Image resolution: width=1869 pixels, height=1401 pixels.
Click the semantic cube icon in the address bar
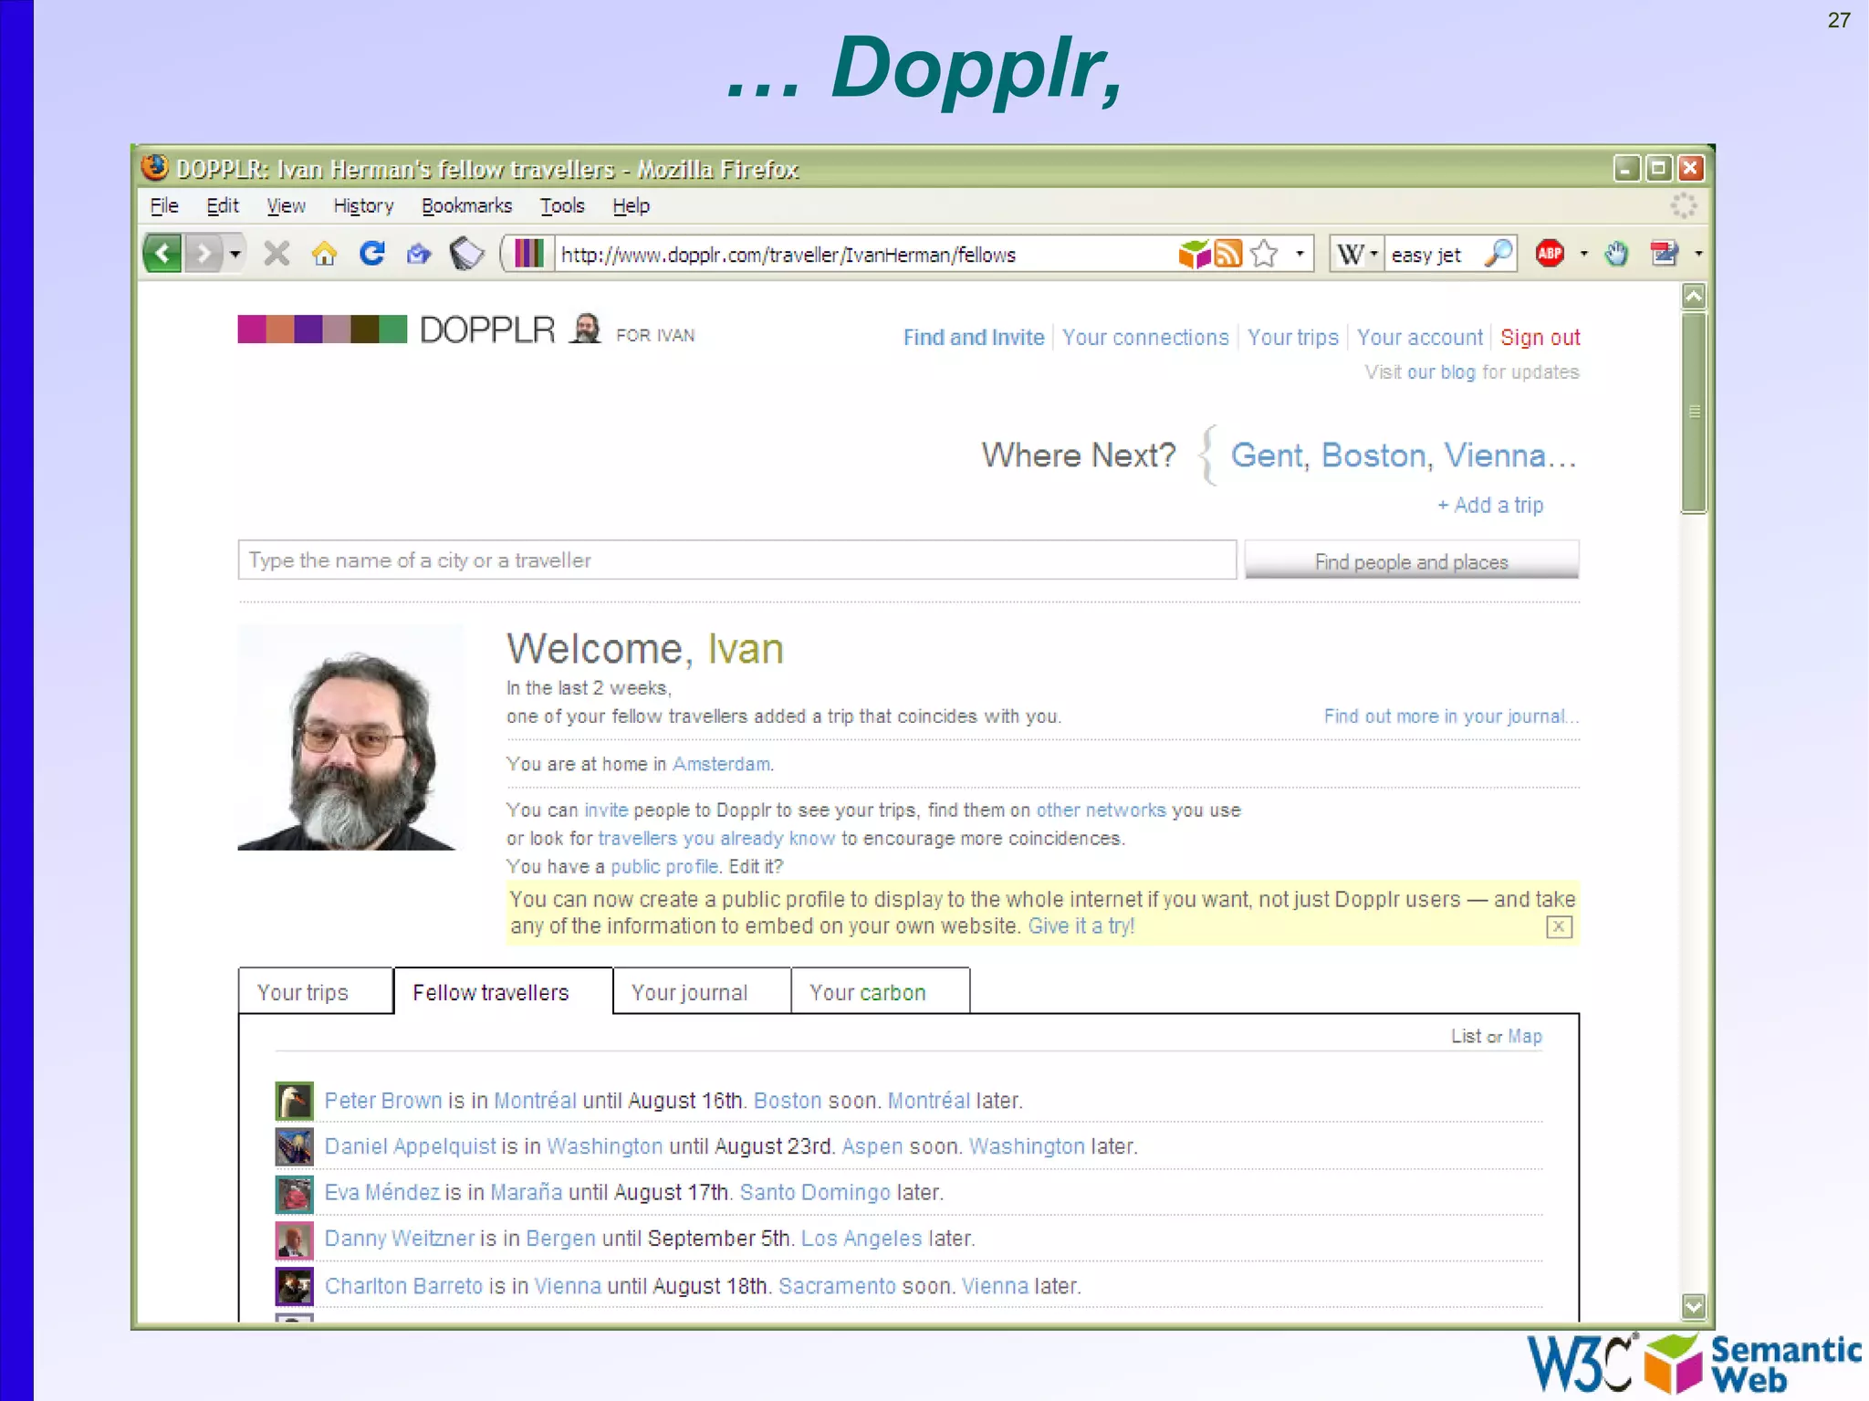1194,254
